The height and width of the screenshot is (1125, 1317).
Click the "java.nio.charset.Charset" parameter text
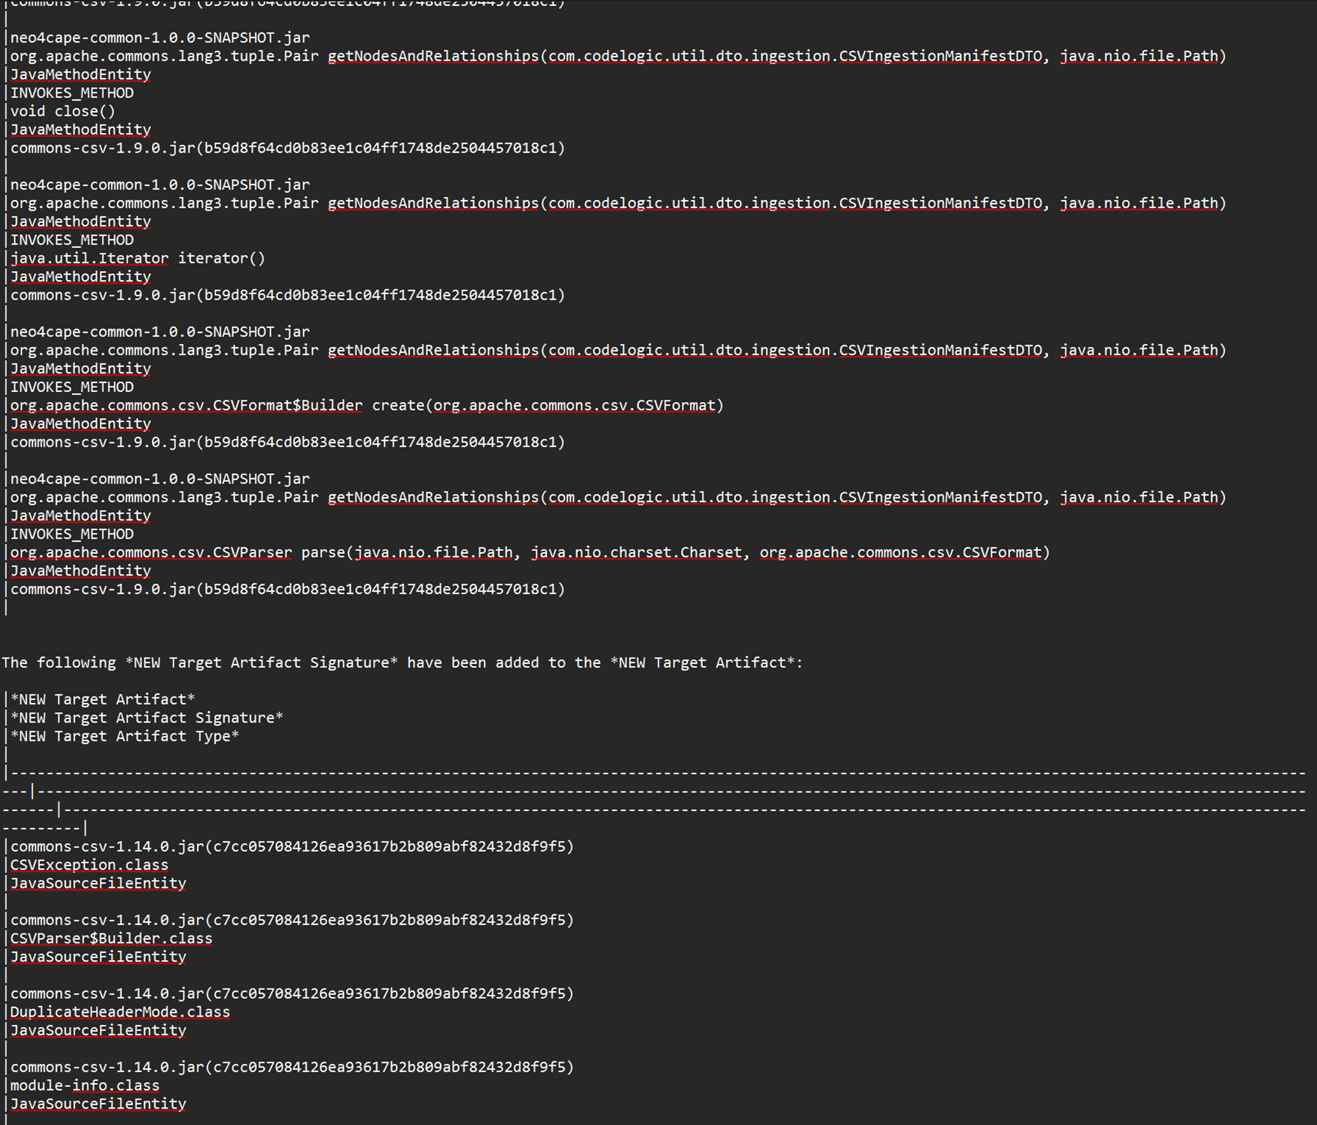coord(636,553)
